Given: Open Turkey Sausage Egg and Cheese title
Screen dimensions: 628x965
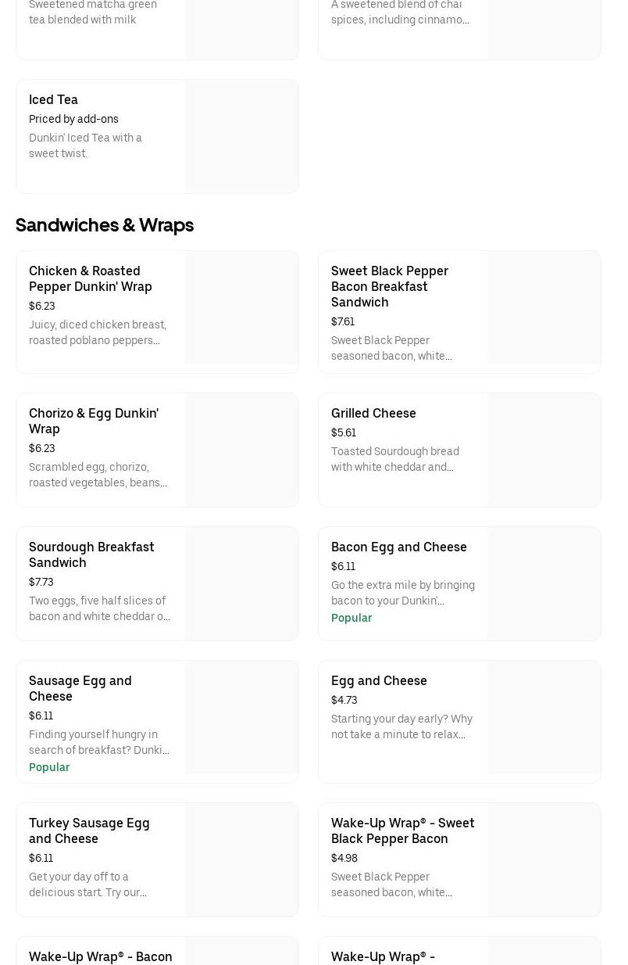Looking at the screenshot, I should [x=89, y=830].
